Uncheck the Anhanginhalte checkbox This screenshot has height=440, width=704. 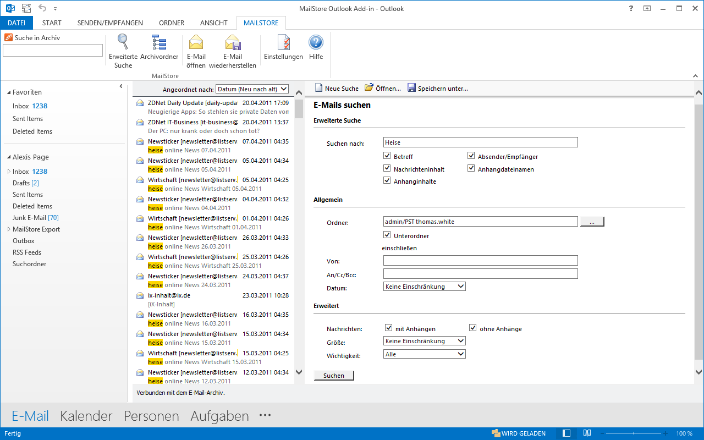(x=388, y=181)
